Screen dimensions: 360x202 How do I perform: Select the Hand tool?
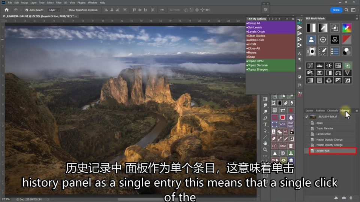265,143
